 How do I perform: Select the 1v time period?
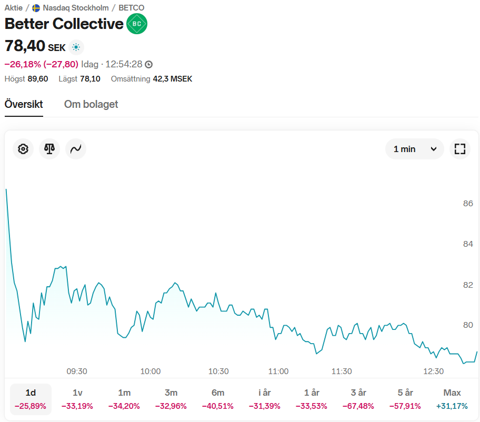(77, 399)
